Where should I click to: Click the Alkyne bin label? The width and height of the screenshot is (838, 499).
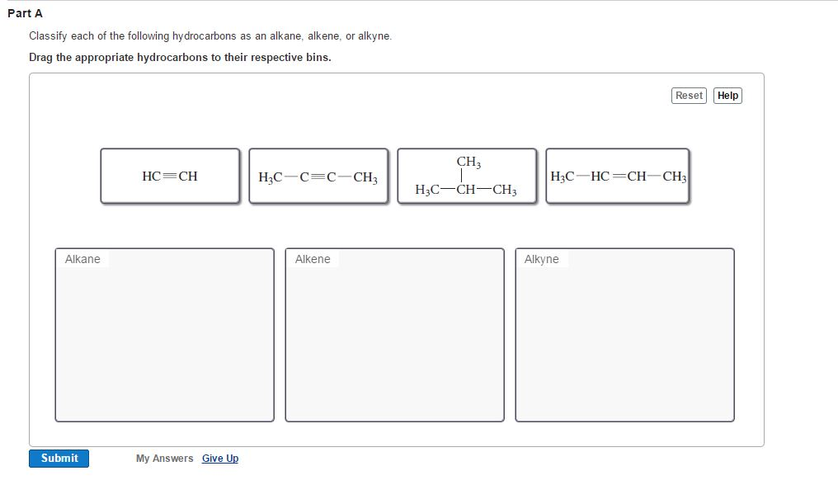point(540,258)
